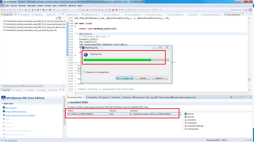Enable Always run in background checkbox
This screenshot has height=142, width=254.
click(x=85, y=72)
